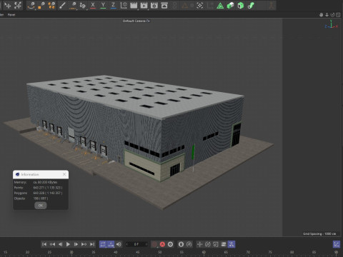Click the green S-shaped icon
The height and width of the screenshot is (257, 343).
[x=251, y=5]
